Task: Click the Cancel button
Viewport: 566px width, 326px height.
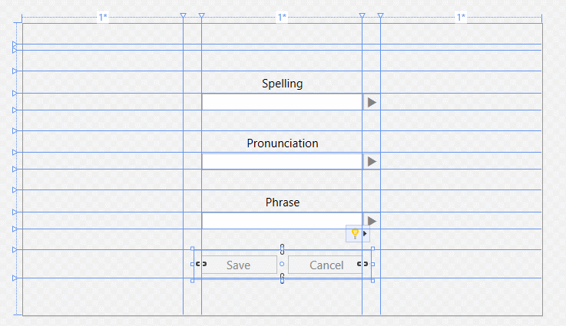Action: point(326,265)
